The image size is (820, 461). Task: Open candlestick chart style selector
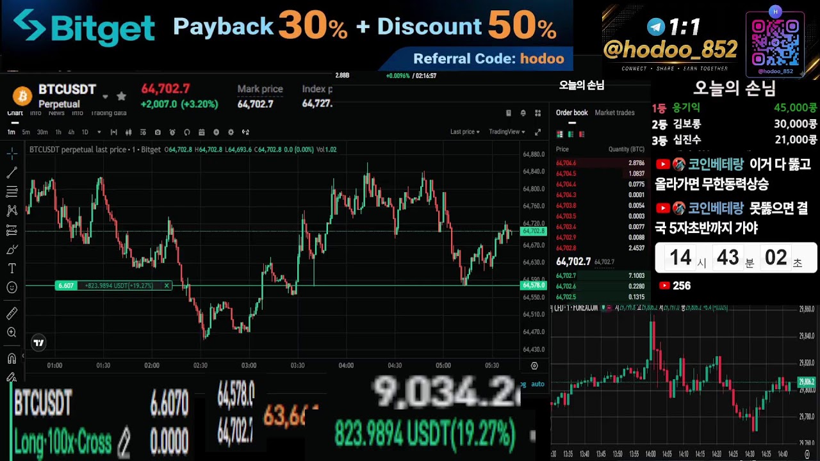coord(129,132)
